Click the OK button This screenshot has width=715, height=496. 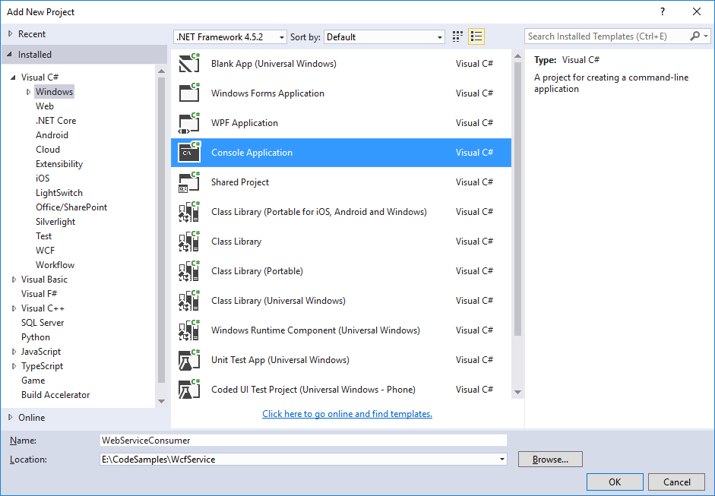615,482
